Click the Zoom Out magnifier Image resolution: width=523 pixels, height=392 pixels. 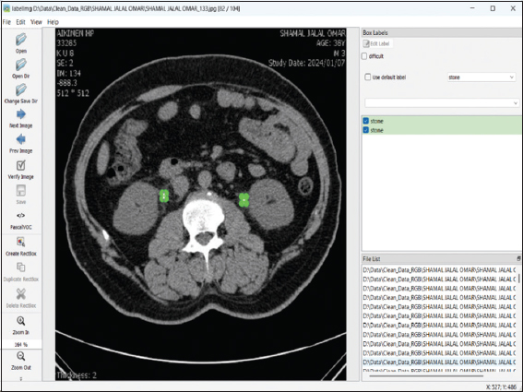point(20,356)
